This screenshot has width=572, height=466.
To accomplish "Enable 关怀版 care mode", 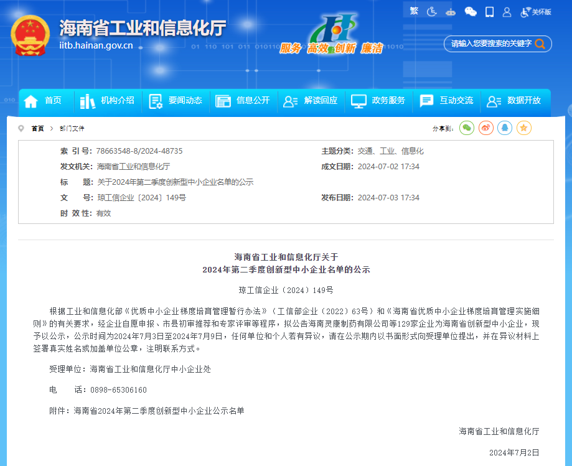I will coord(537,12).
